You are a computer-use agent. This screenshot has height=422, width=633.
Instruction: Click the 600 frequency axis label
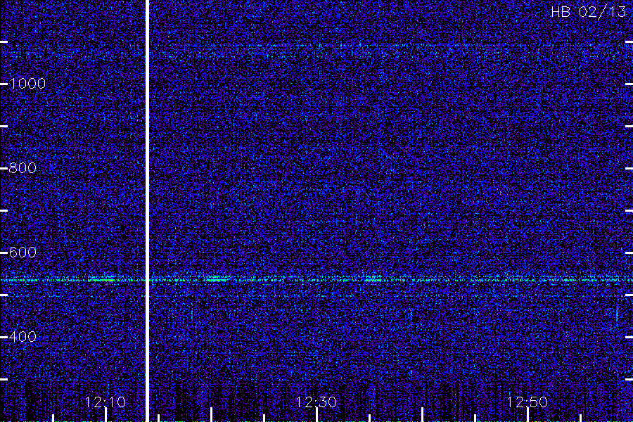[x=23, y=252]
